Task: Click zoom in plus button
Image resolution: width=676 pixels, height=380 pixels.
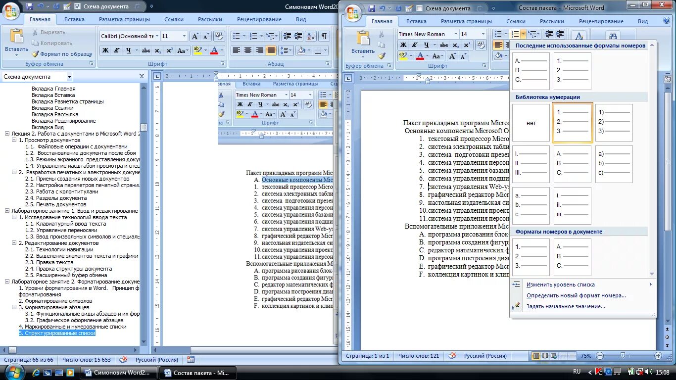Action: click(658, 356)
